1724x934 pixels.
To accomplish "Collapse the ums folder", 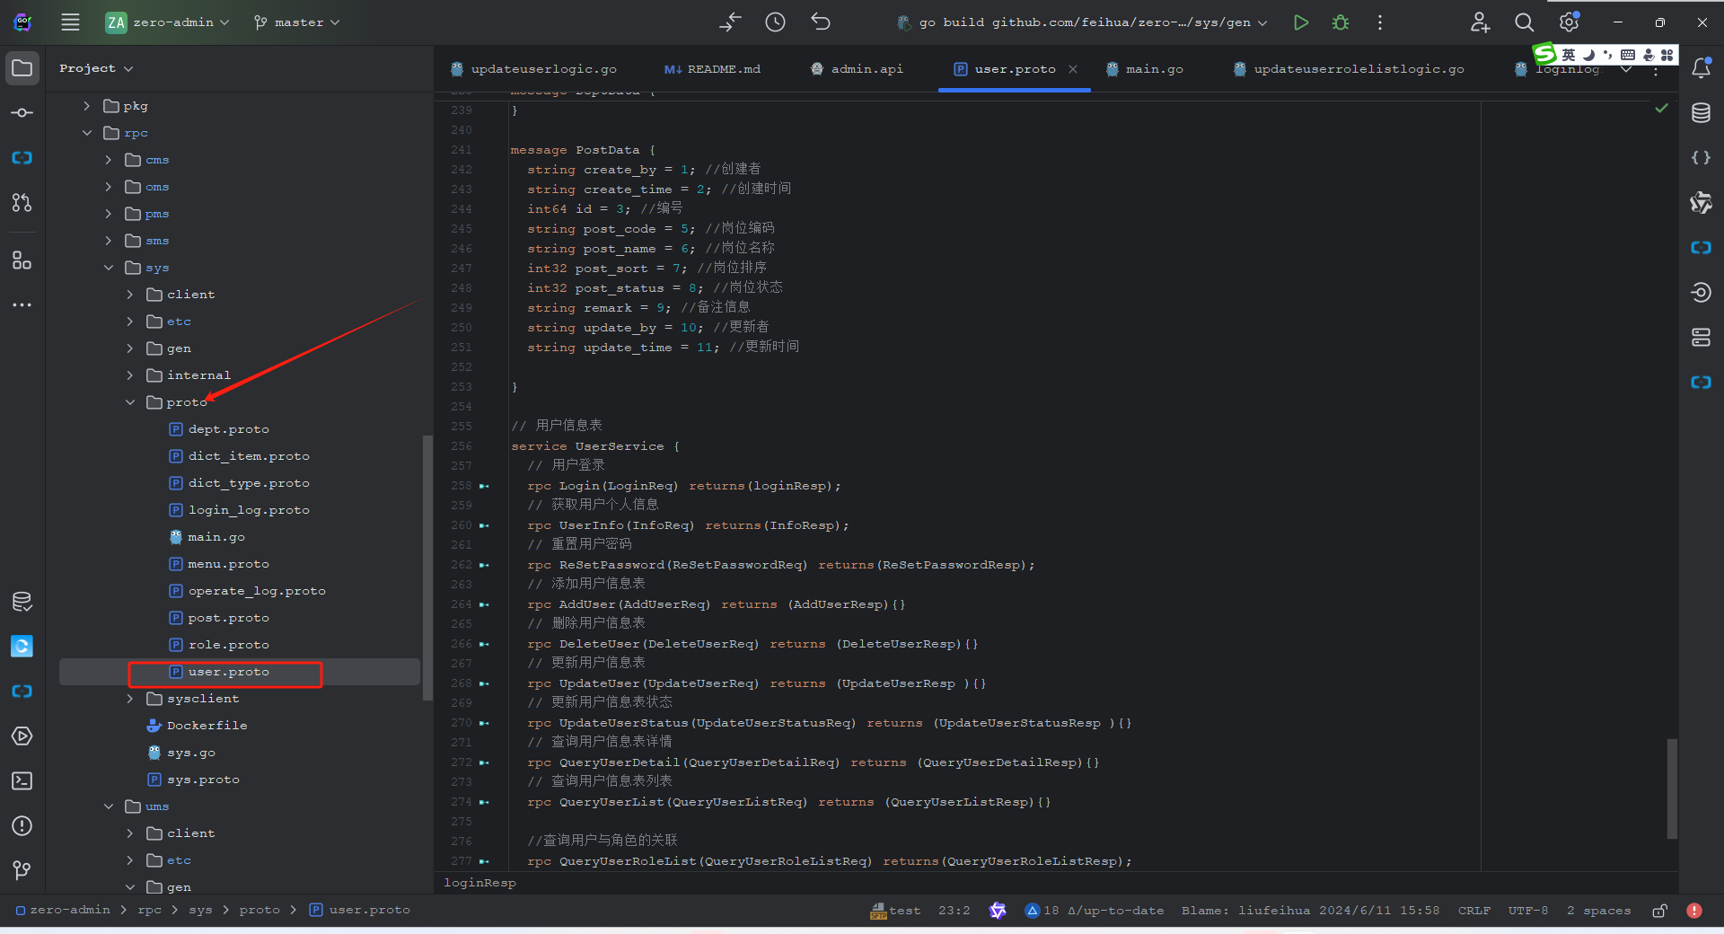I will (x=109, y=806).
